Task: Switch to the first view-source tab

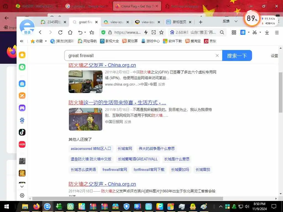Action: click(x=116, y=22)
